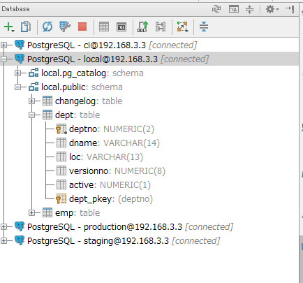Select dept_pkey (deptno) key row
The height and width of the screenshot is (283, 303).
[x=111, y=199]
